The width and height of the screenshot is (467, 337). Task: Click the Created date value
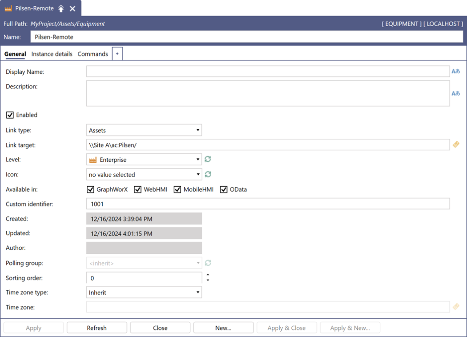144,219
